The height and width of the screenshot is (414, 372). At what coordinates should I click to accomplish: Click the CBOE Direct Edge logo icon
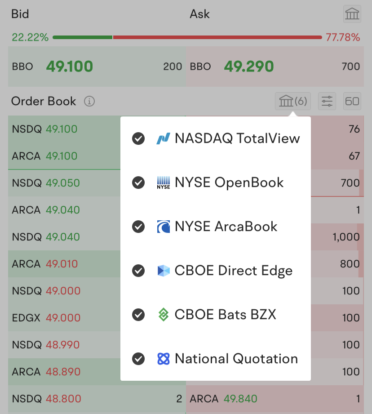tap(163, 271)
